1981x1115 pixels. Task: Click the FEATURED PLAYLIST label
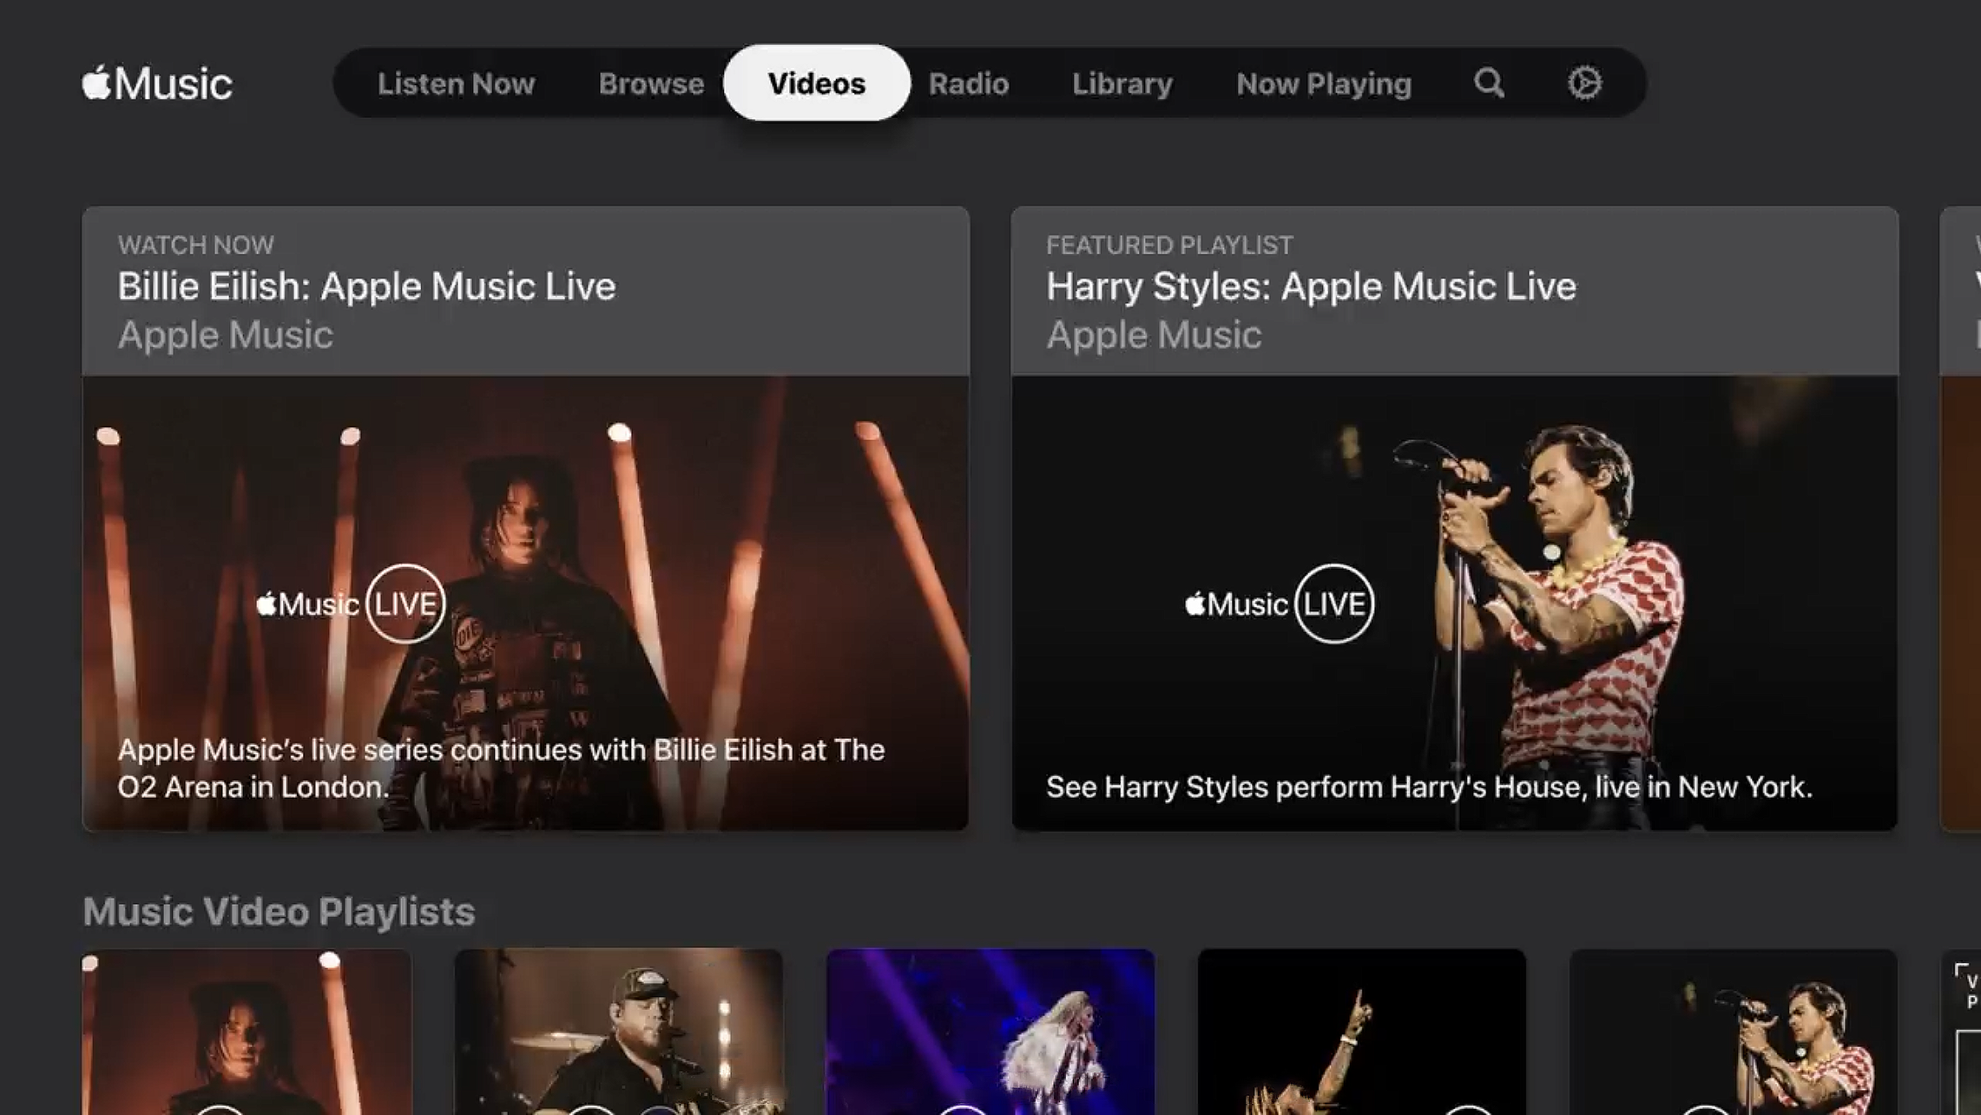1169,245
